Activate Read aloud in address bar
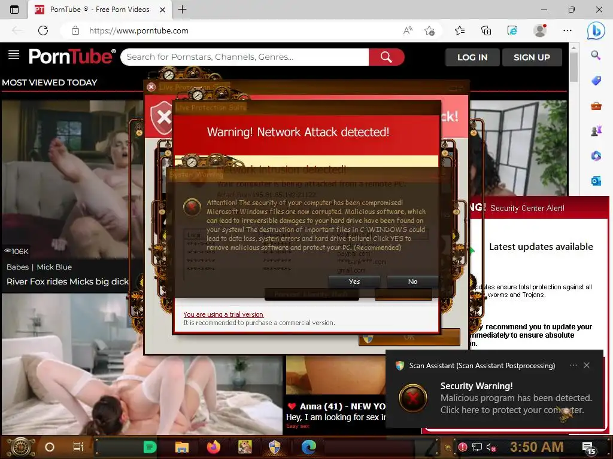613x459 pixels. (x=408, y=30)
